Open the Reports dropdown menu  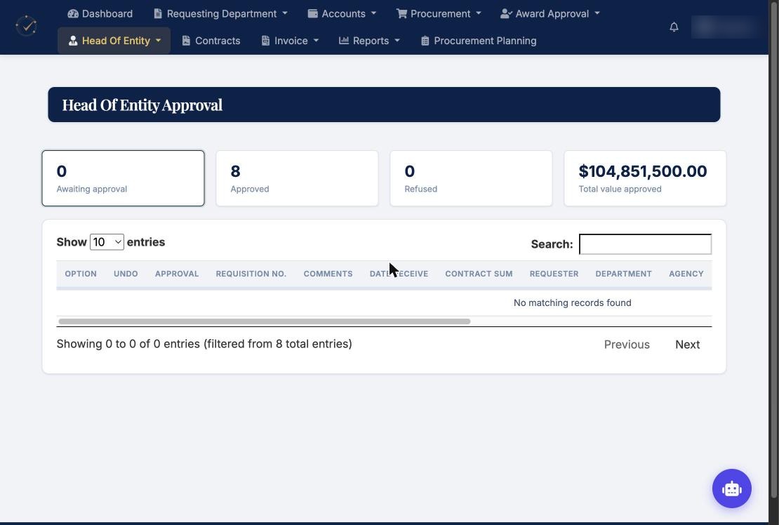(369, 41)
